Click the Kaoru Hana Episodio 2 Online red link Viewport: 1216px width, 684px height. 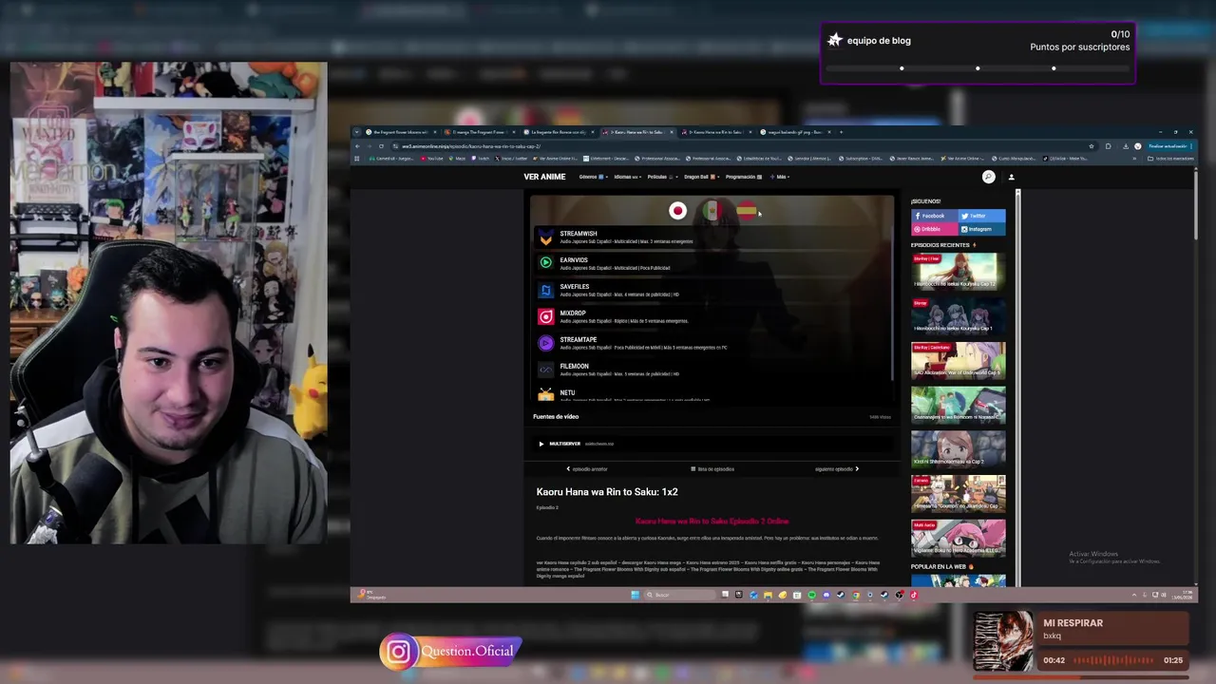pyautogui.click(x=712, y=521)
